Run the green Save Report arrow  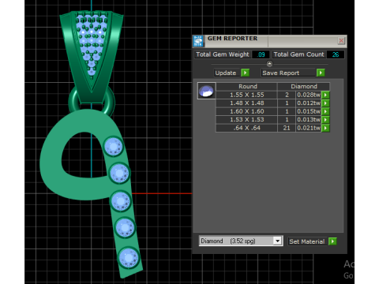[x=321, y=73]
